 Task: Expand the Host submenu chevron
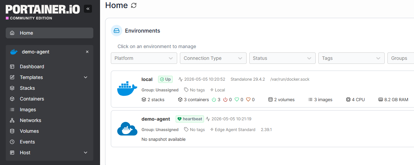click(x=86, y=153)
